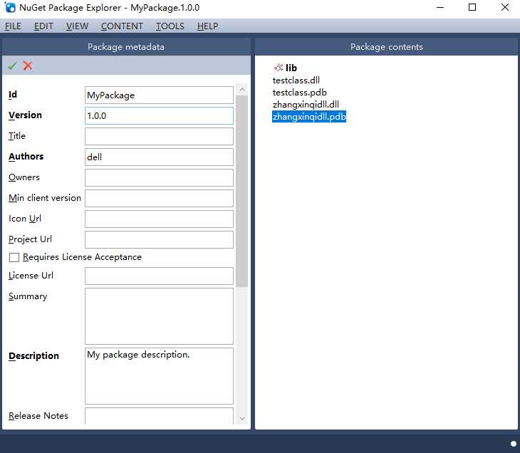Open the CONTENT menu
This screenshot has width=520, height=453.
click(x=122, y=26)
